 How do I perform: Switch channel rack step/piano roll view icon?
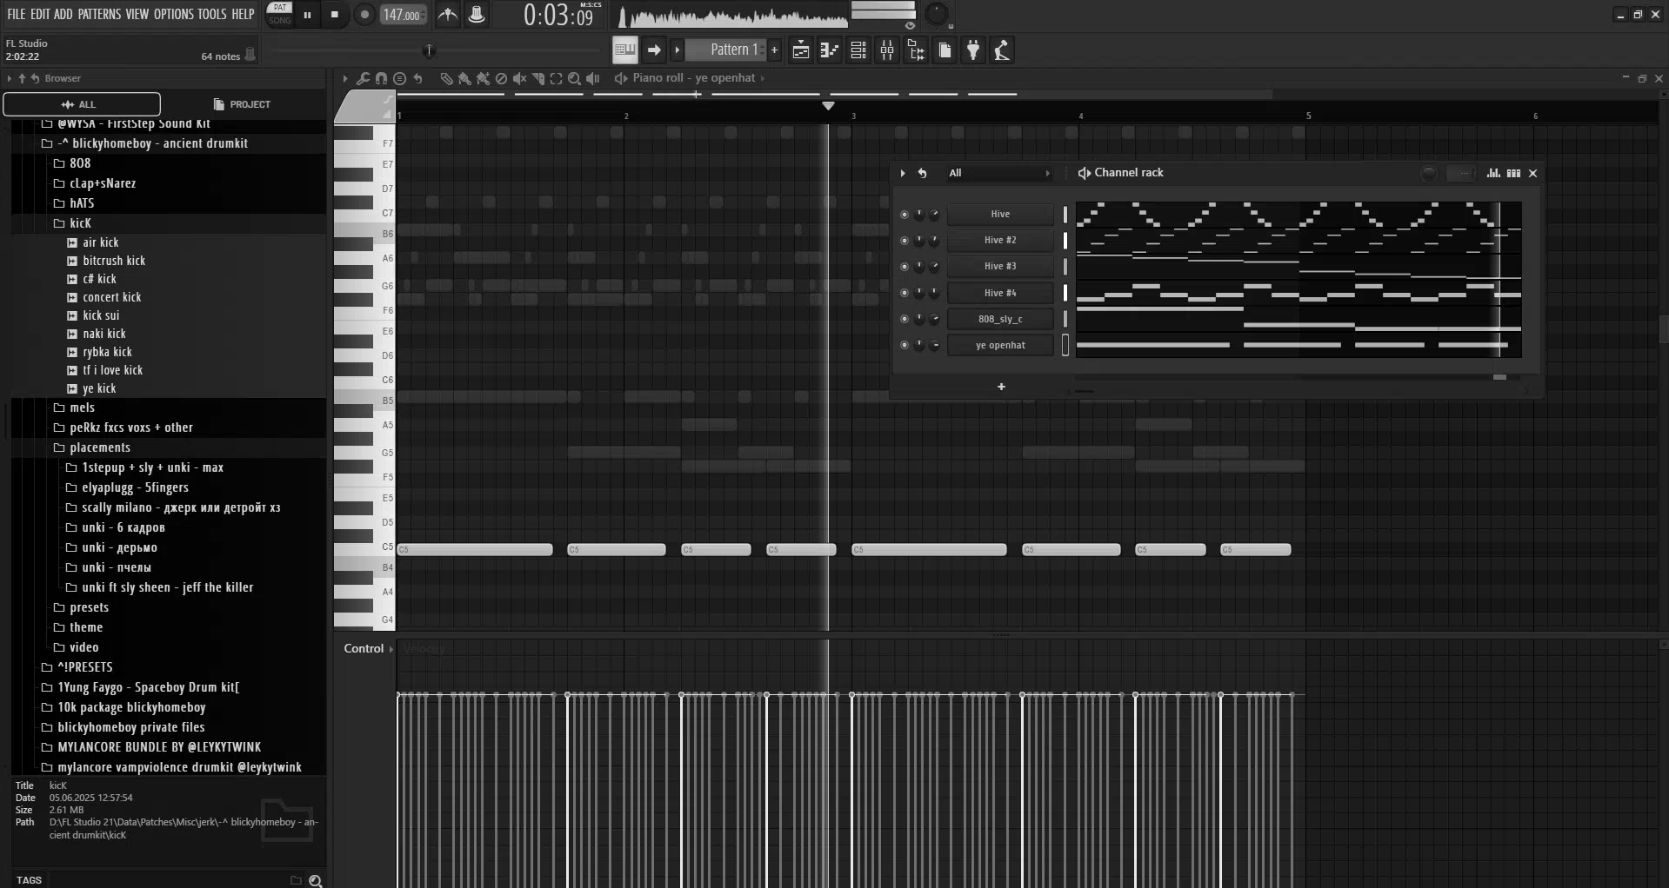pyautogui.click(x=1513, y=173)
